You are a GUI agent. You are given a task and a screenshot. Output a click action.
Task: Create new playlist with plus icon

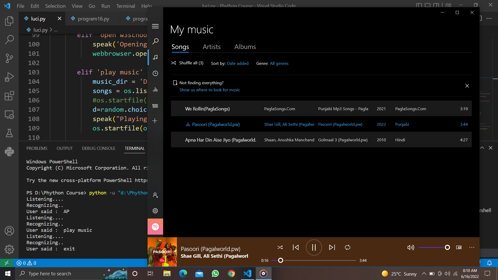tap(155, 121)
